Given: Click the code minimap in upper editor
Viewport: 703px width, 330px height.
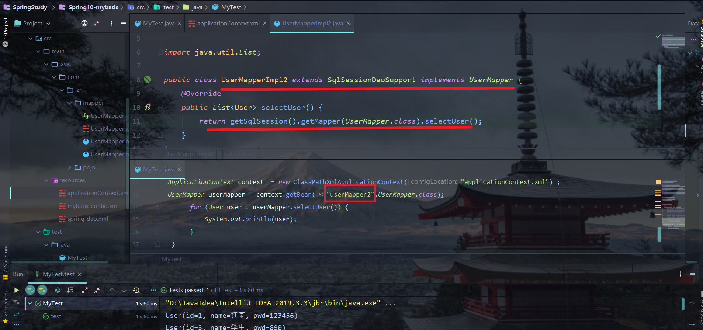Looking at the screenshot, I should click(673, 44).
